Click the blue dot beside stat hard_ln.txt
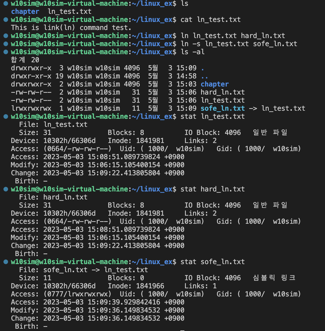The height and width of the screenshot is (331, 325). pos(6,189)
